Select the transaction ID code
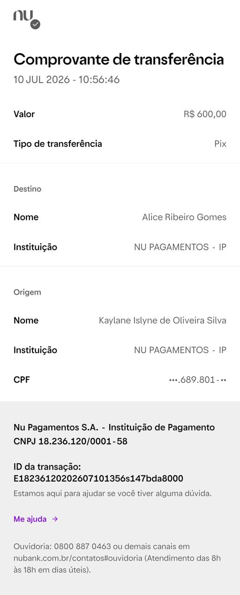Screen dimensions: 240x595 [98, 478]
